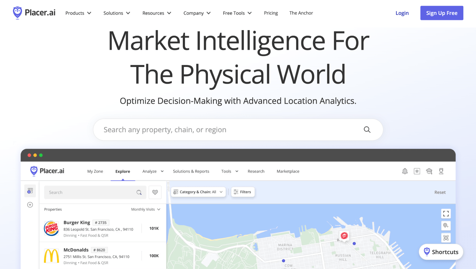Click the Sign Up Free button
This screenshot has height=269, width=476.
pos(442,13)
